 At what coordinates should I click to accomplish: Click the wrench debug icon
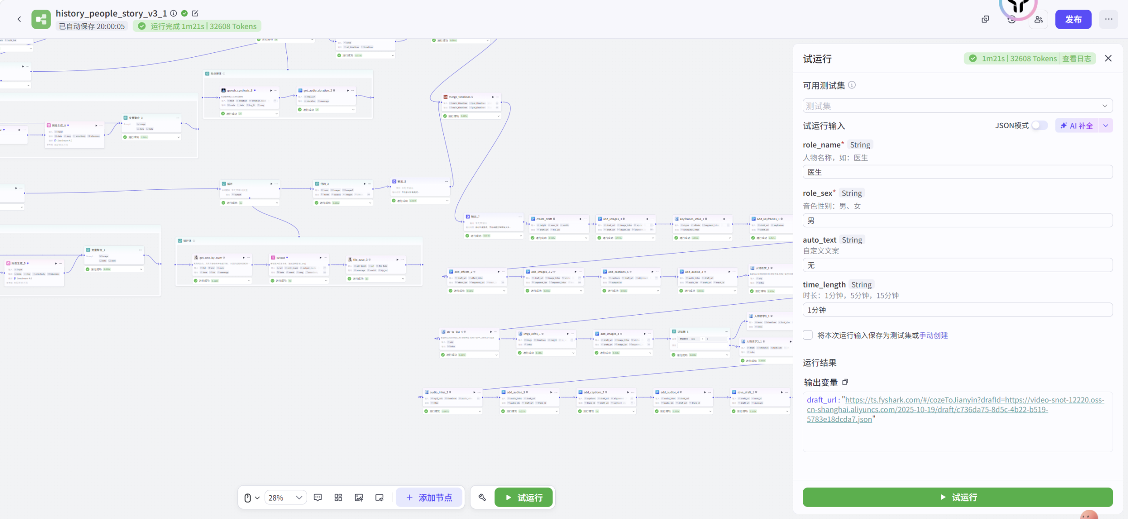pyautogui.click(x=482, y=497)
